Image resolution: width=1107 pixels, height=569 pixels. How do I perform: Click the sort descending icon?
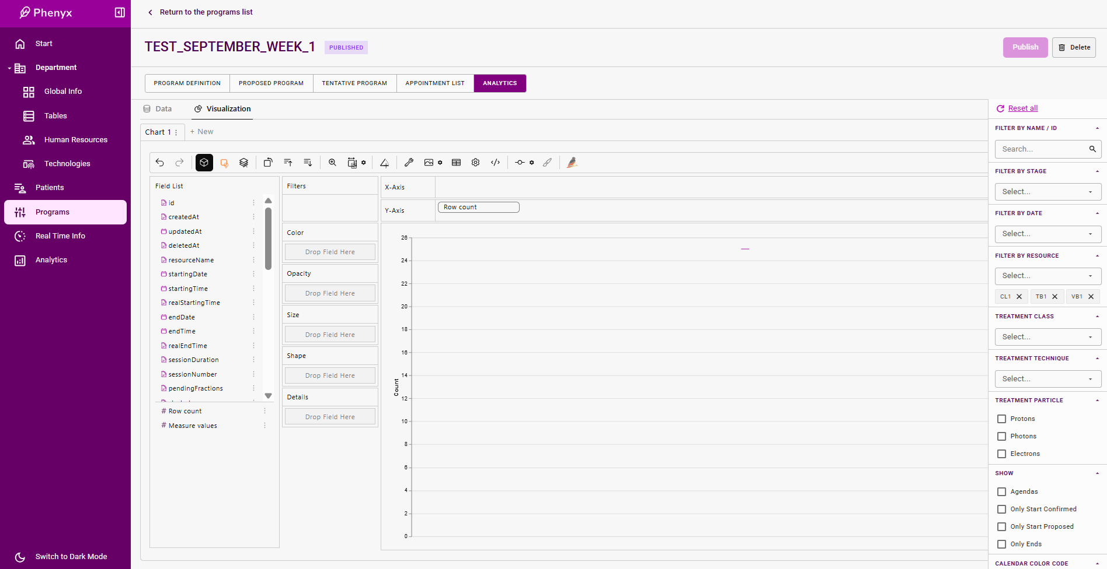click(308, 163)
